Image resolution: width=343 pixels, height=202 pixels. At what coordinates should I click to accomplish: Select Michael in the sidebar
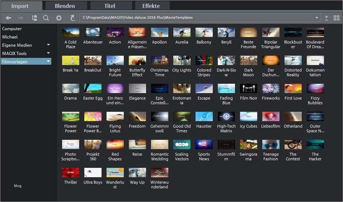coord(10,37)
